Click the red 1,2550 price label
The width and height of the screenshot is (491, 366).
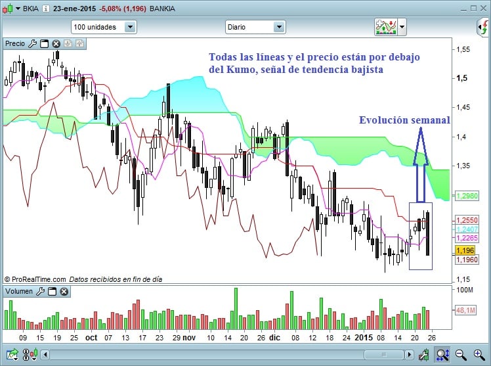(467, 220)
